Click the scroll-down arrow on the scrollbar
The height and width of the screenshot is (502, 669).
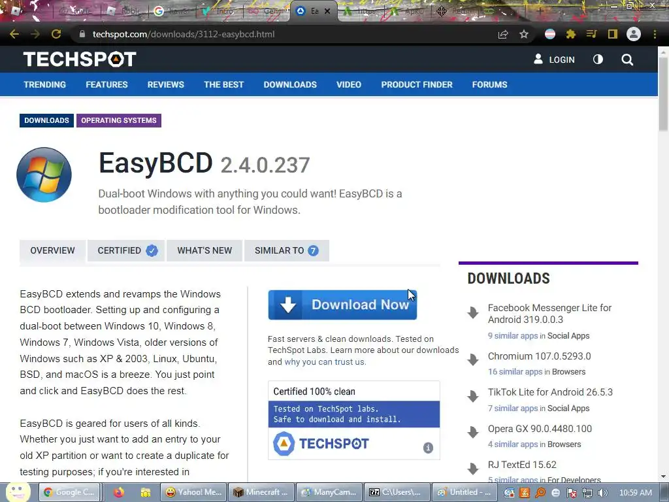[663, 477]
